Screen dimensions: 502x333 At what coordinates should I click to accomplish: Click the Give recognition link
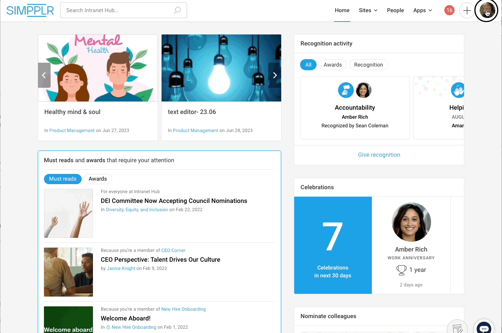click(379, 155)
